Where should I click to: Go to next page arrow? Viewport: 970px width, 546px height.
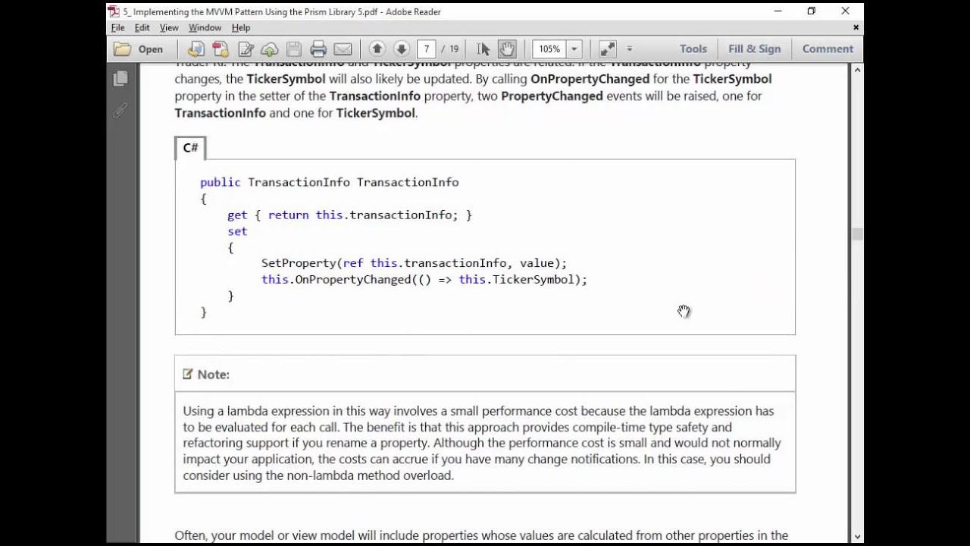click(x=402, y=49)
